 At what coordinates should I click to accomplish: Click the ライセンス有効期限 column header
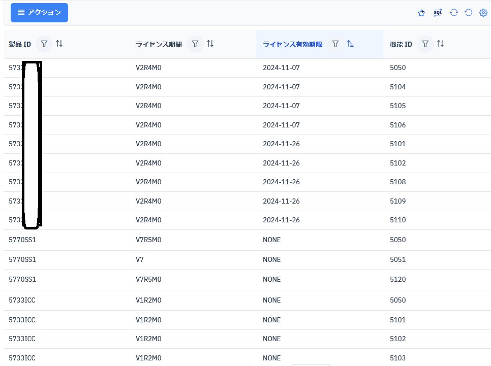coord(292,45)
